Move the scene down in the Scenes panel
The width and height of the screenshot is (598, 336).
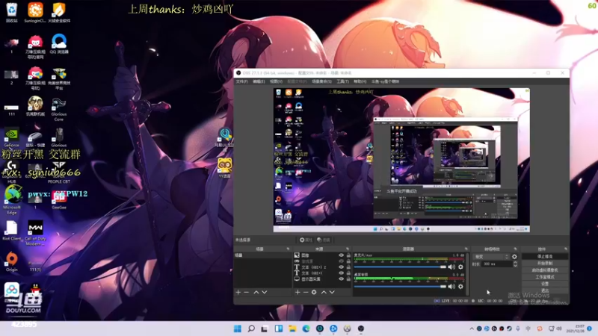pyautogui.click(x=265, y=292)
